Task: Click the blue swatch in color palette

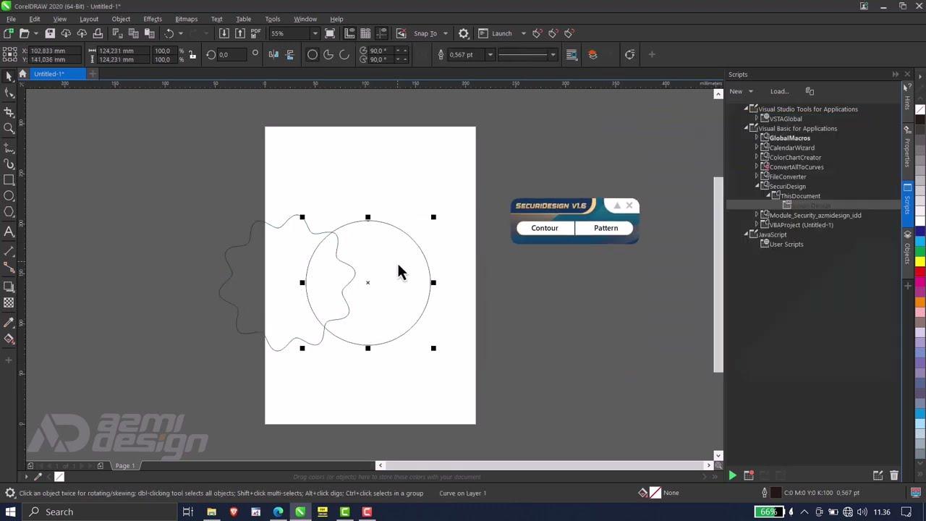Action: point(920,232)
